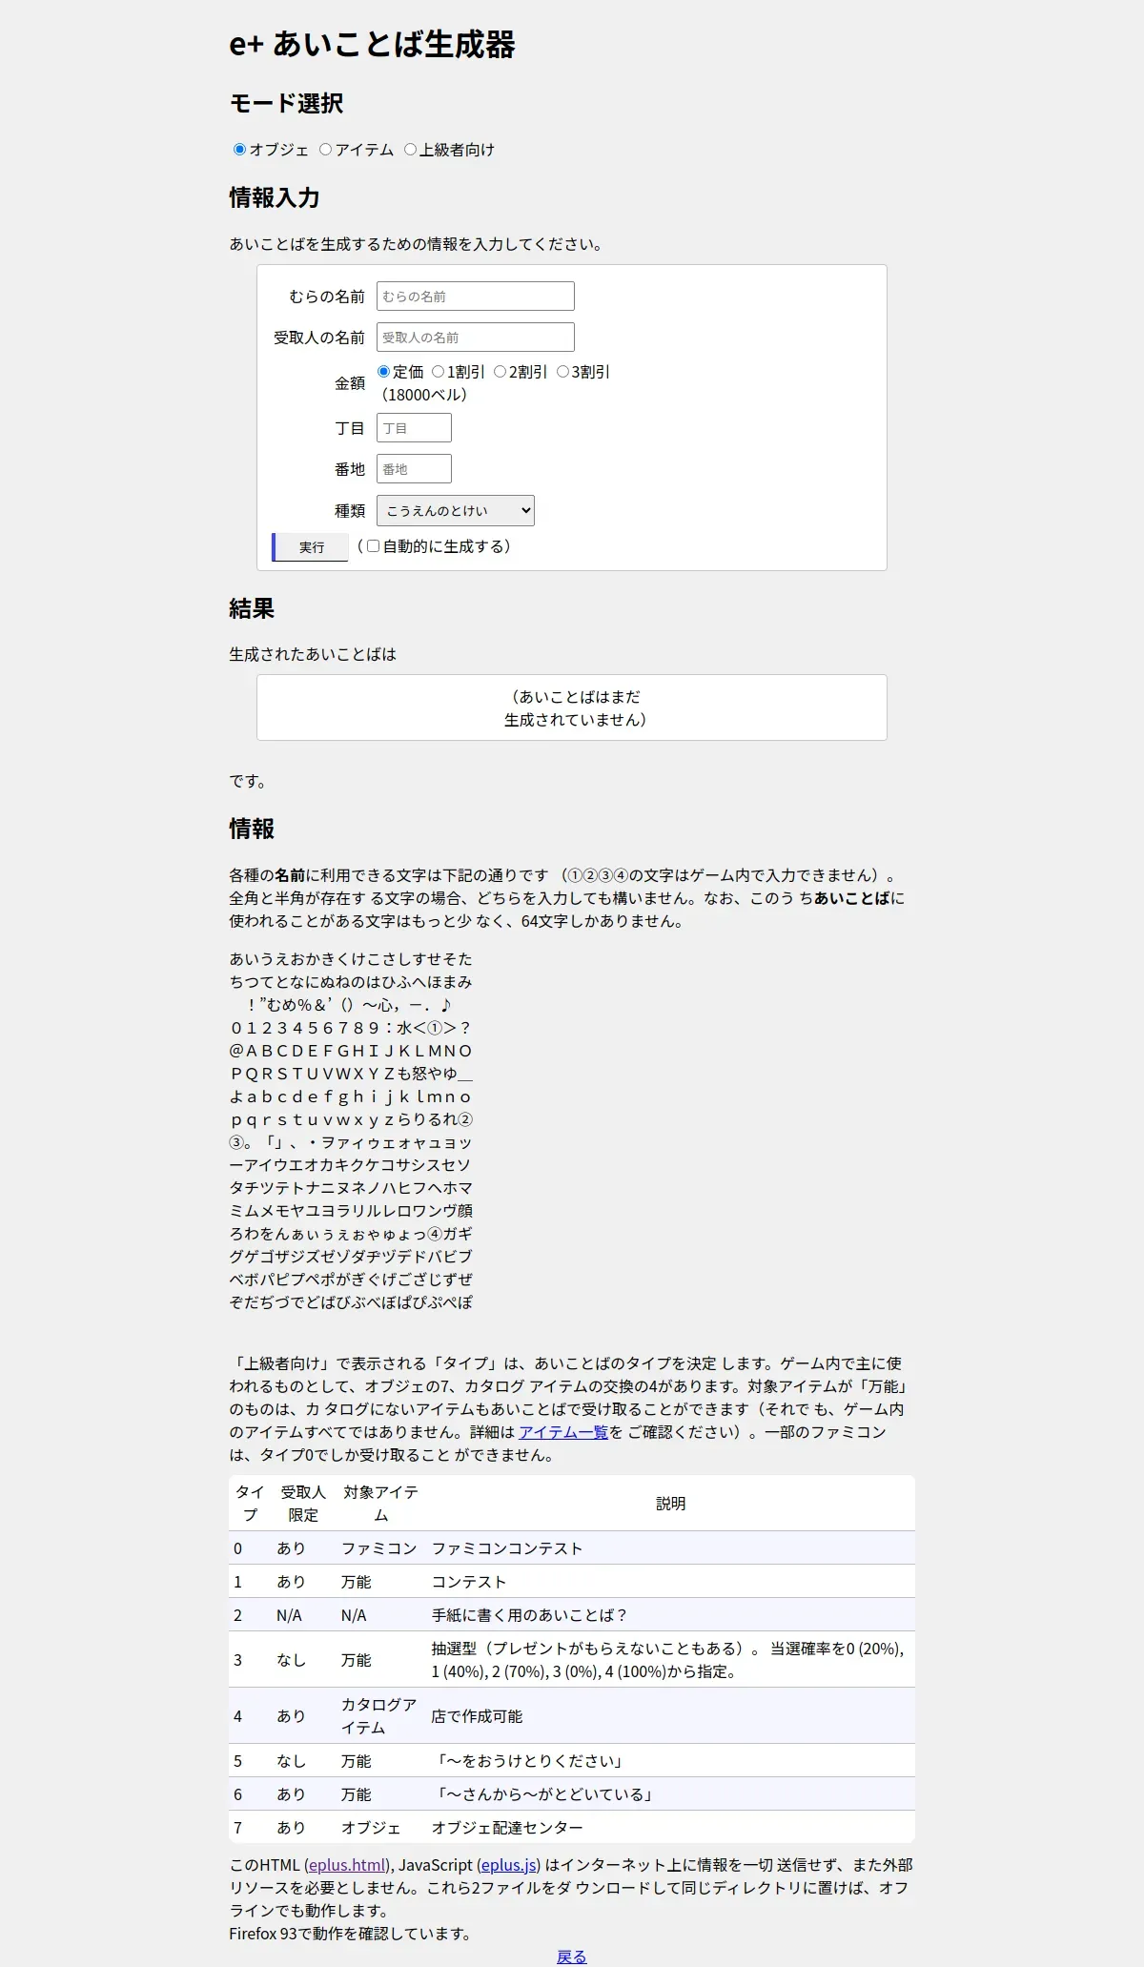Click the 結果 heading

pos(252,608)
